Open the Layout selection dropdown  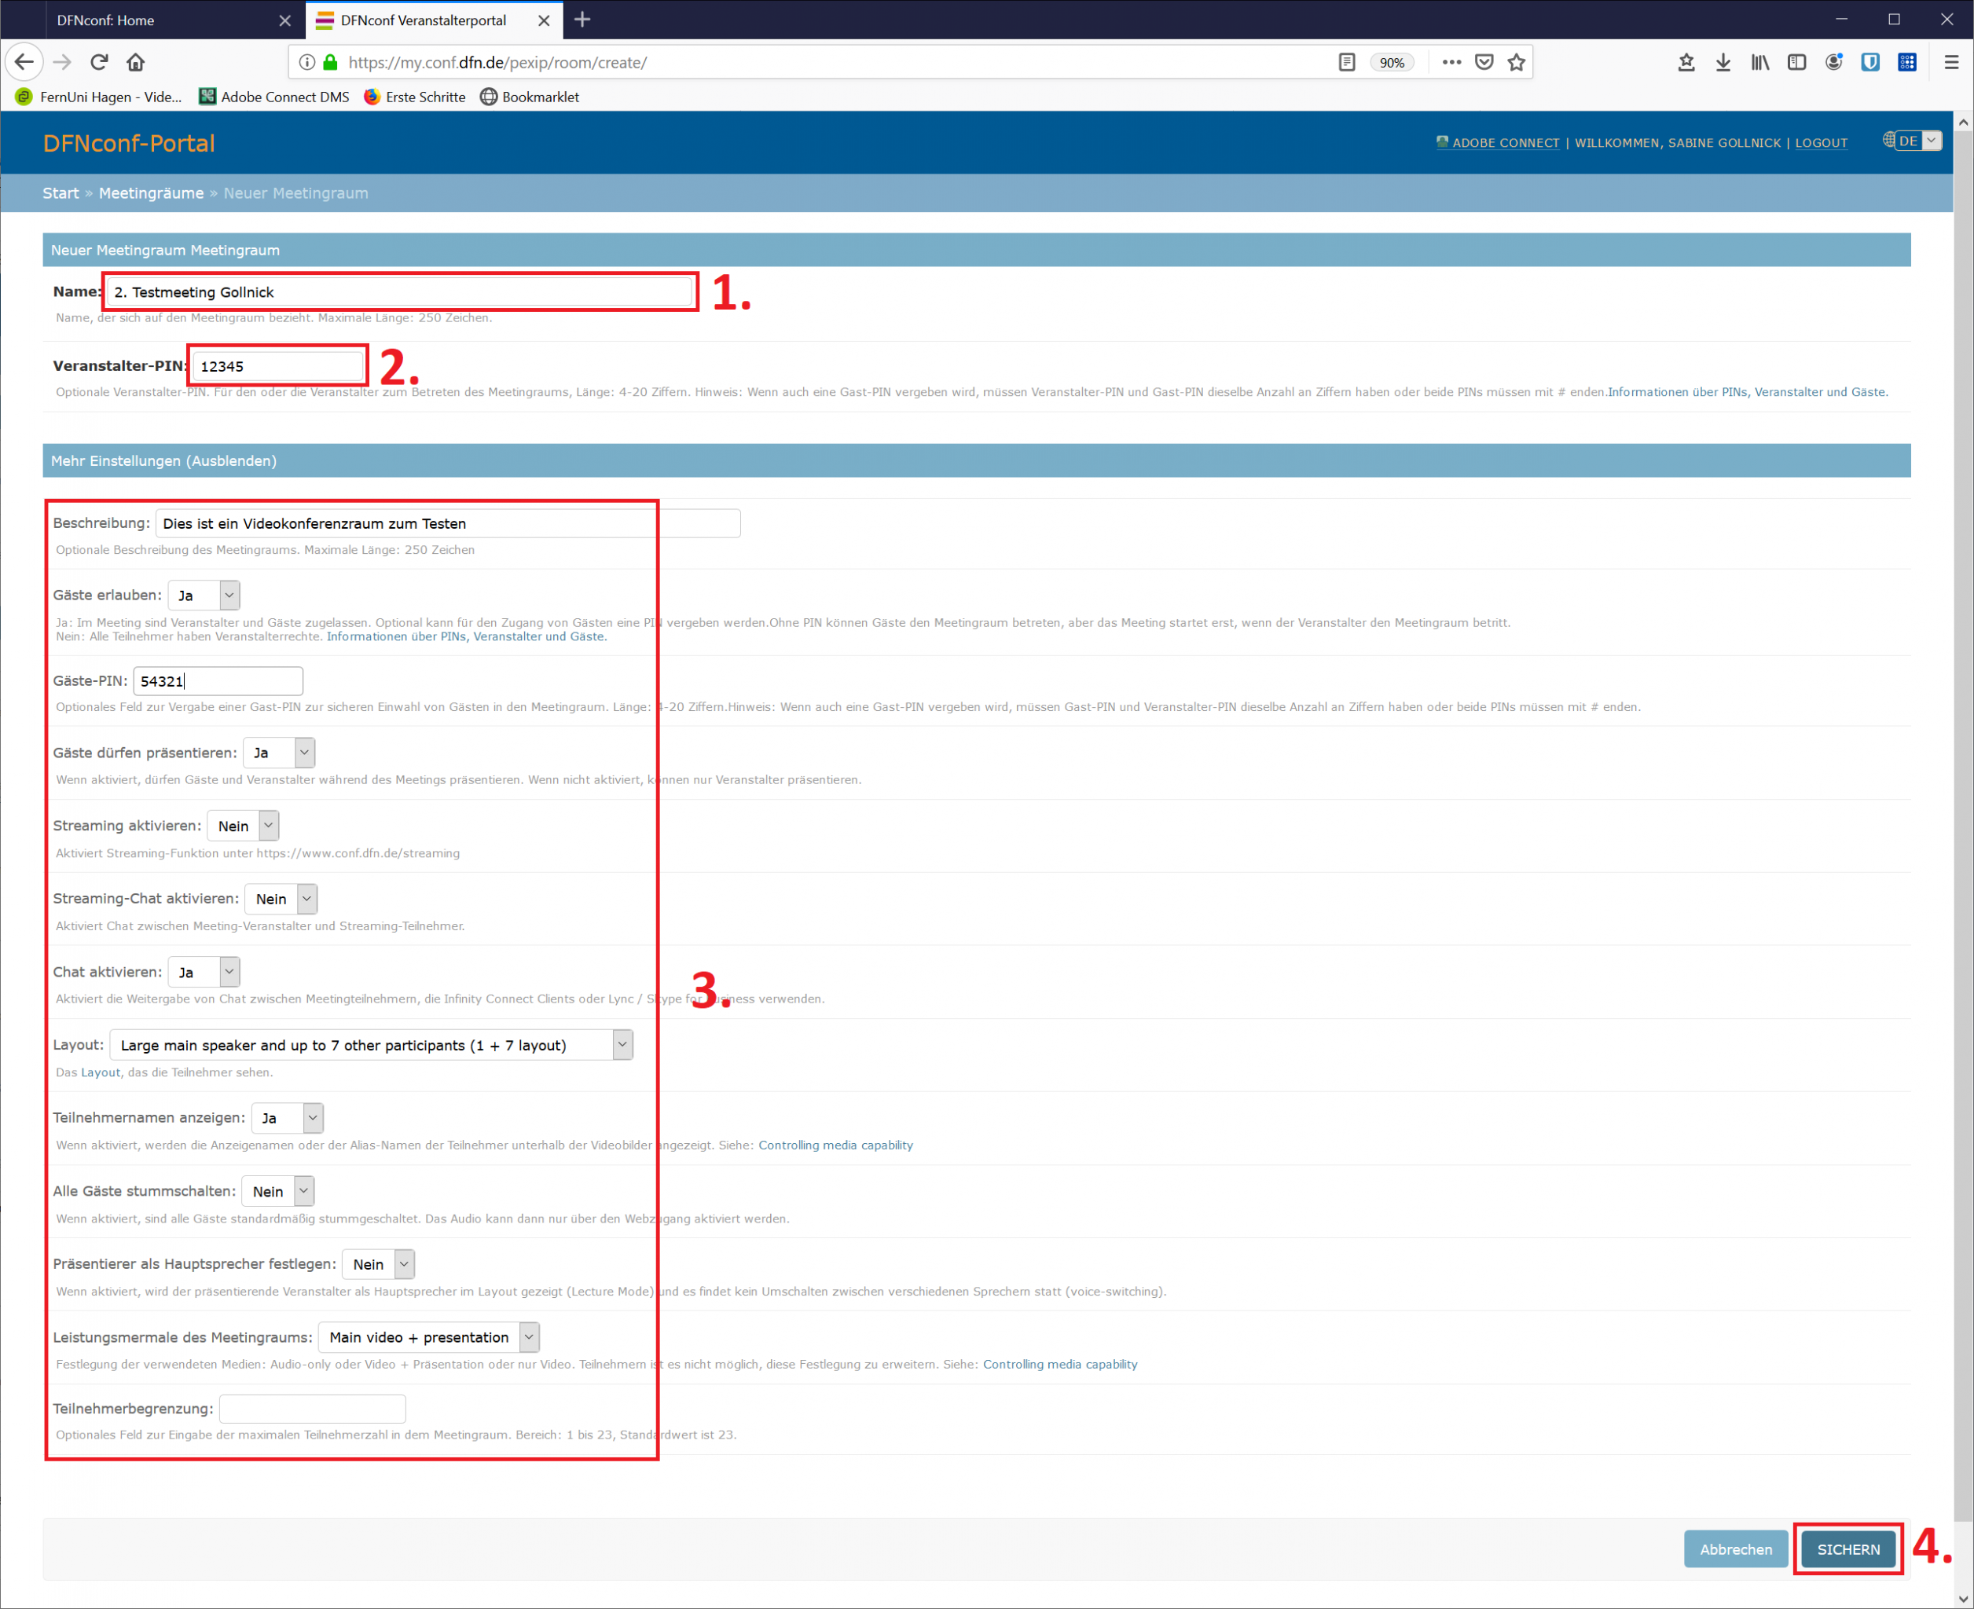pyautogui.click(x=371, y=1046)
